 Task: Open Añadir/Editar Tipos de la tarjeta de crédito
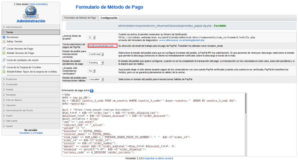32,72
